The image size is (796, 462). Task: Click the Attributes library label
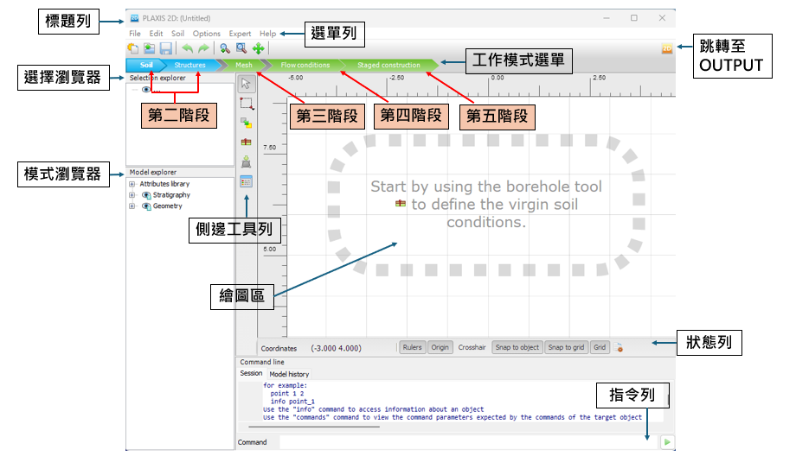pyautogui.click(x=164, y=184)
